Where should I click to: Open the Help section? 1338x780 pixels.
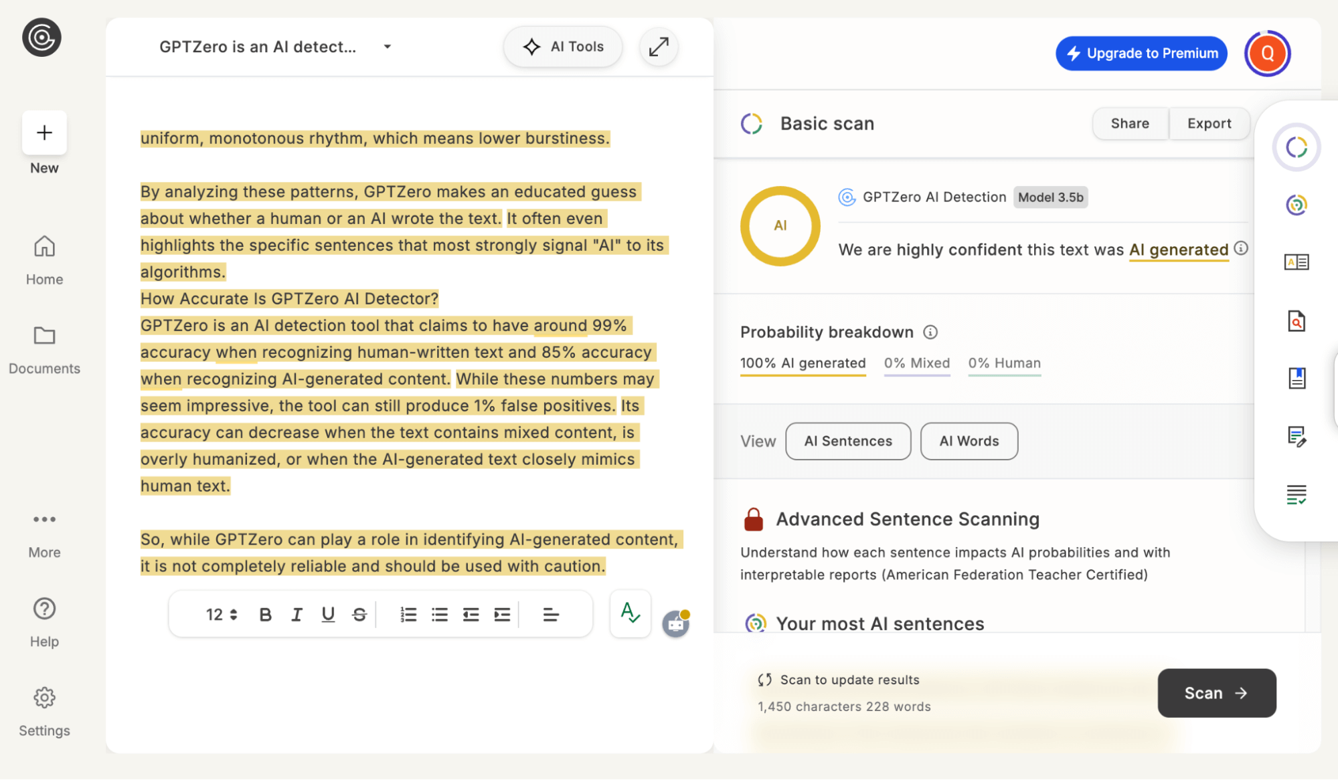[44, 623]
